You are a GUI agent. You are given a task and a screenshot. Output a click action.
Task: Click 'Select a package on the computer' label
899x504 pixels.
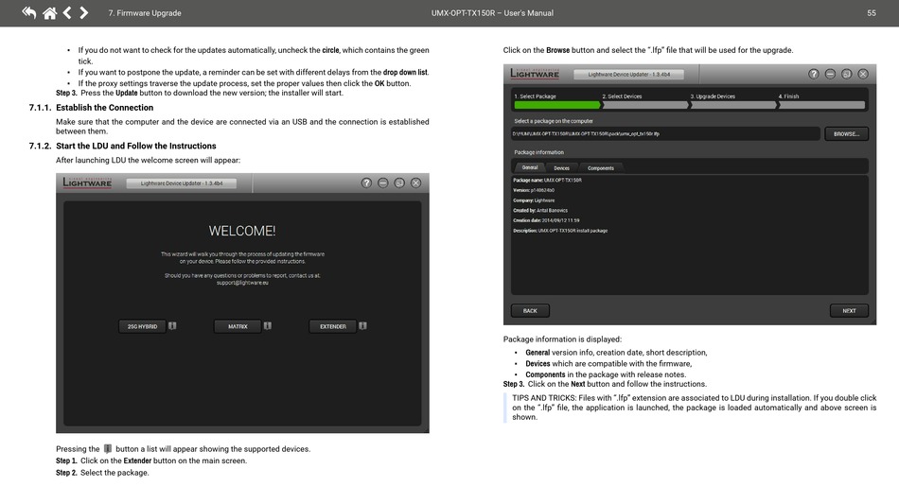click(x=554, y=121)
